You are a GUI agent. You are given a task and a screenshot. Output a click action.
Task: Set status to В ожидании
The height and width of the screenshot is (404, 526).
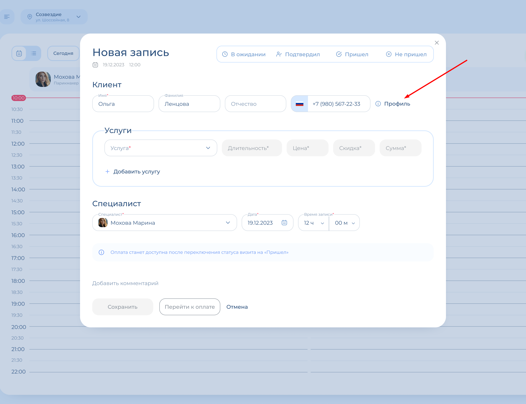[244, 54]
